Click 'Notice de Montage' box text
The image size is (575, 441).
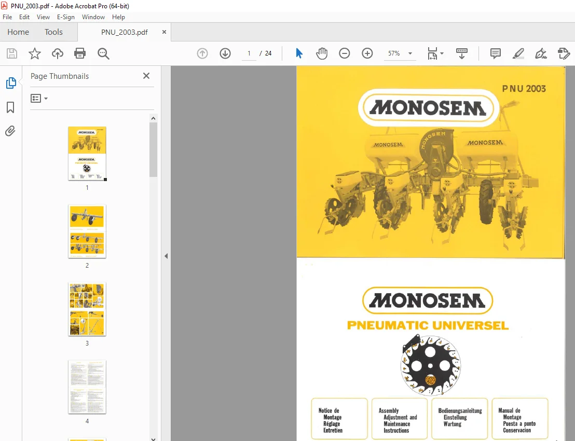[x=331, y=414]
